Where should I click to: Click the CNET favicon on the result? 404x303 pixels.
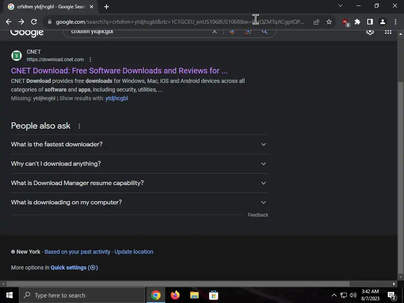tap(17, 56)
